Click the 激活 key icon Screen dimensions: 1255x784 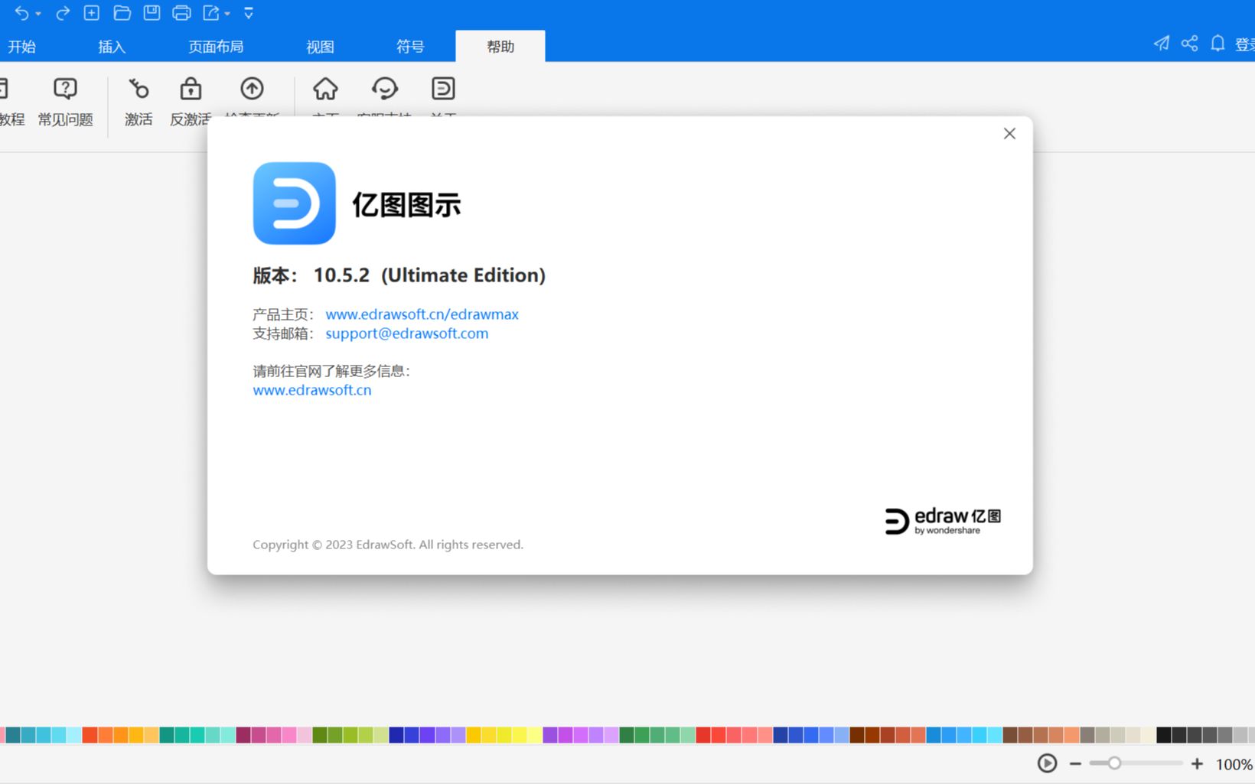[139, 89]
